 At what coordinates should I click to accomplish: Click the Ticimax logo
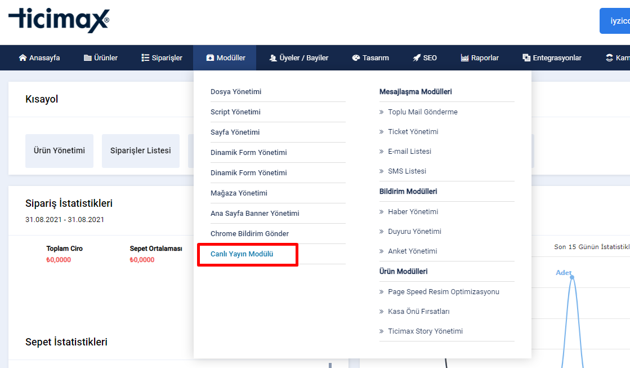[x=59, y=20]
